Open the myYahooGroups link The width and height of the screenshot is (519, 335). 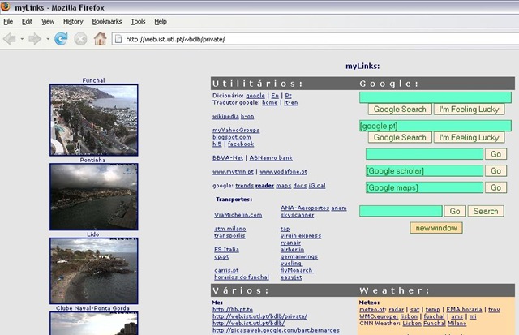pos(236,130)
